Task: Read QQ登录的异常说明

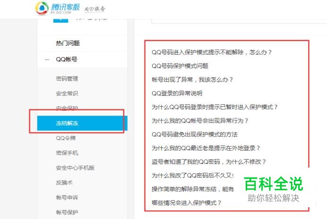Action: tap(177, 93)
